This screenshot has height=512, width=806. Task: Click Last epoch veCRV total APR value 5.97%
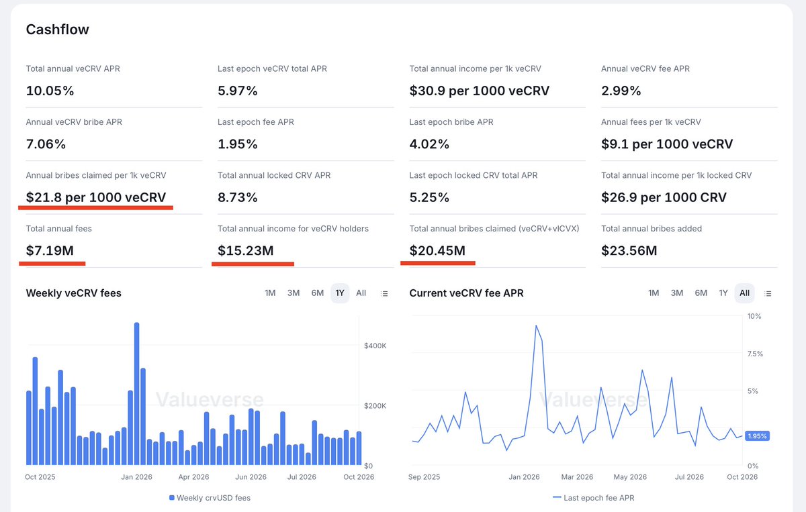tap(238, 91)
